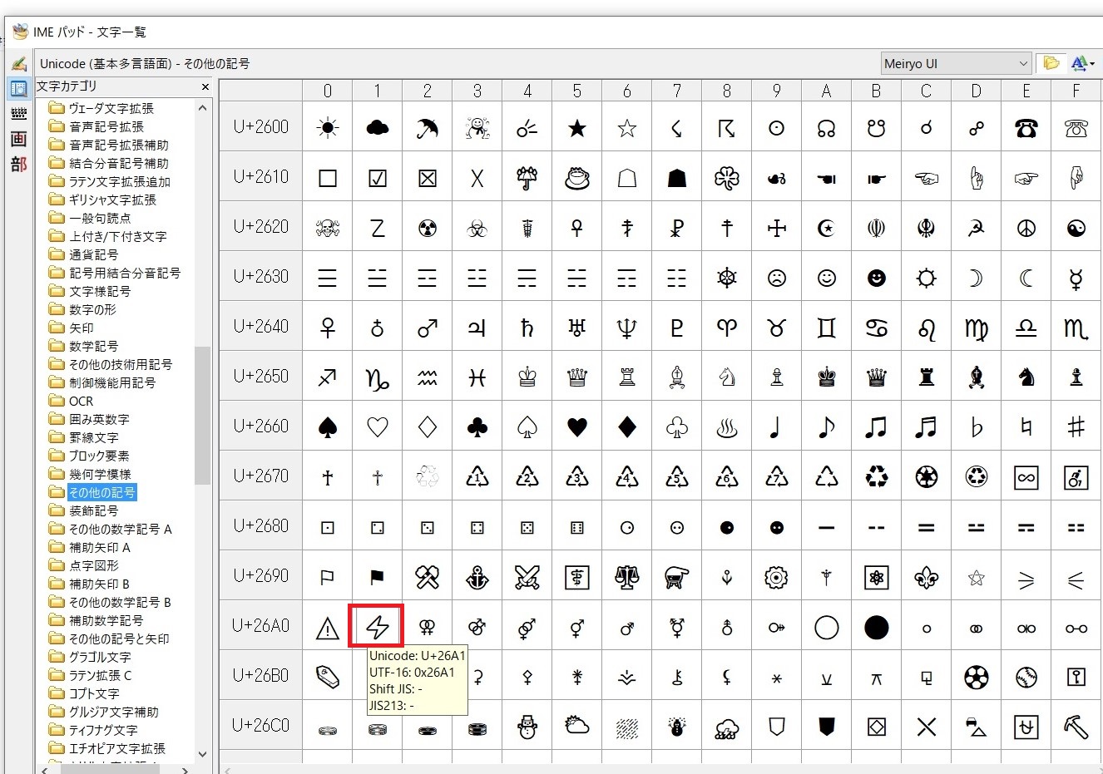Switch to stroke count (画) lookup

click(18, 139)
